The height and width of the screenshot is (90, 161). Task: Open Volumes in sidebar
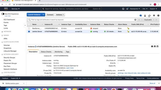[x=7, y=45]
